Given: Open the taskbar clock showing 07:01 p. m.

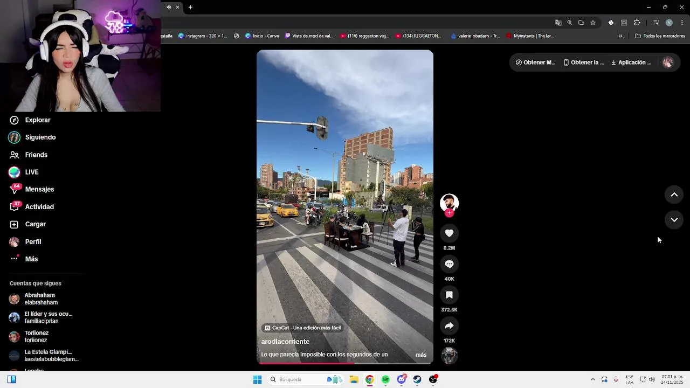Looking at the screenshot, I should point(672,379).
